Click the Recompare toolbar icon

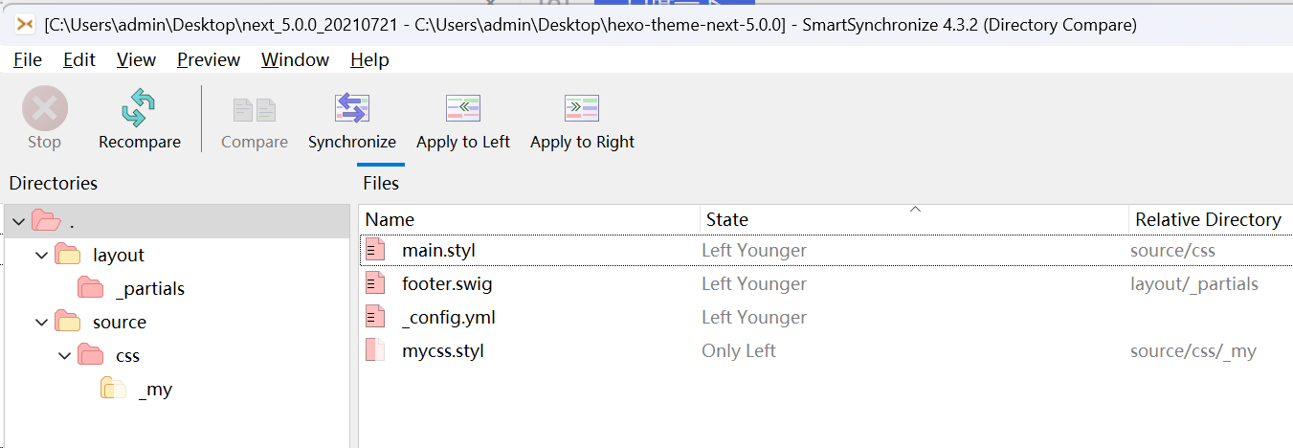click(x=139, y=108)
